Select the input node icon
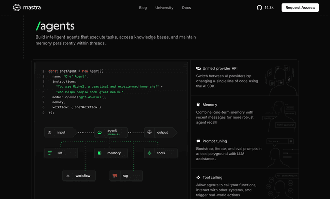 pyautogui.click(x=49, y=132)
